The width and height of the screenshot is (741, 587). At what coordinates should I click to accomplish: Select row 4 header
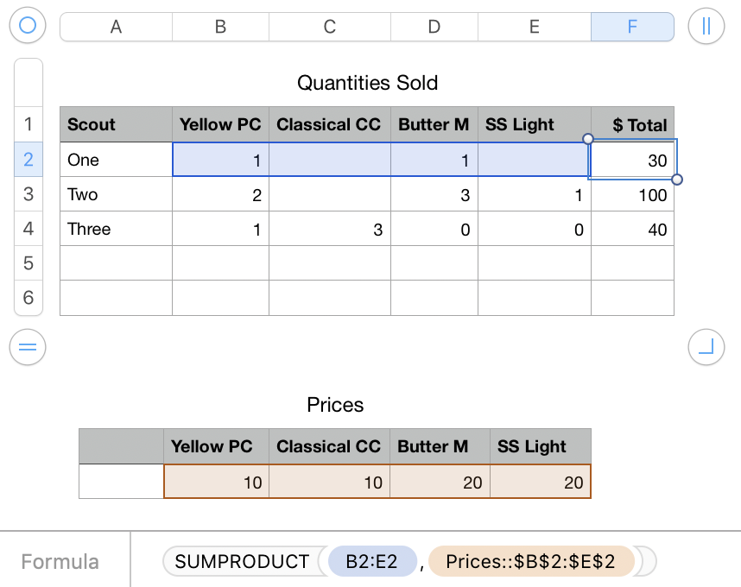coord(28,229)
